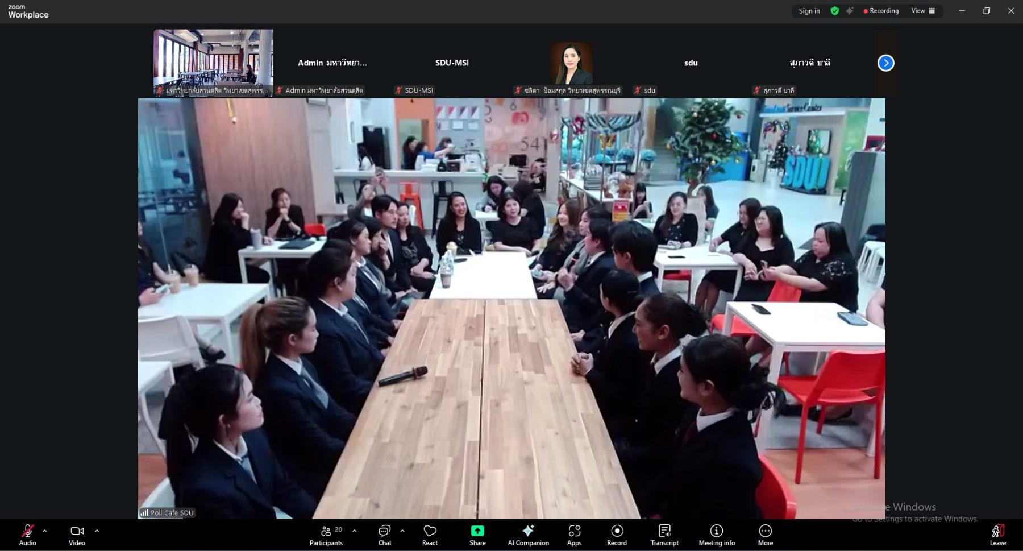The height and width of the screenshot is (551, 1023).
Task: Open AI Companion
Action: click(528, 535)
